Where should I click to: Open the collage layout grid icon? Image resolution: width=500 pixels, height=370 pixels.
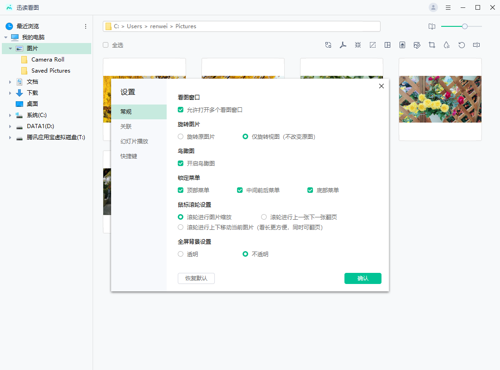387,45
